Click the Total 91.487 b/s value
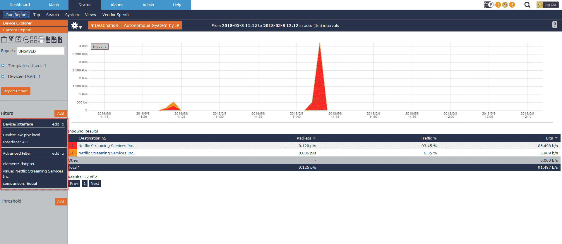 tap(548, 167)
